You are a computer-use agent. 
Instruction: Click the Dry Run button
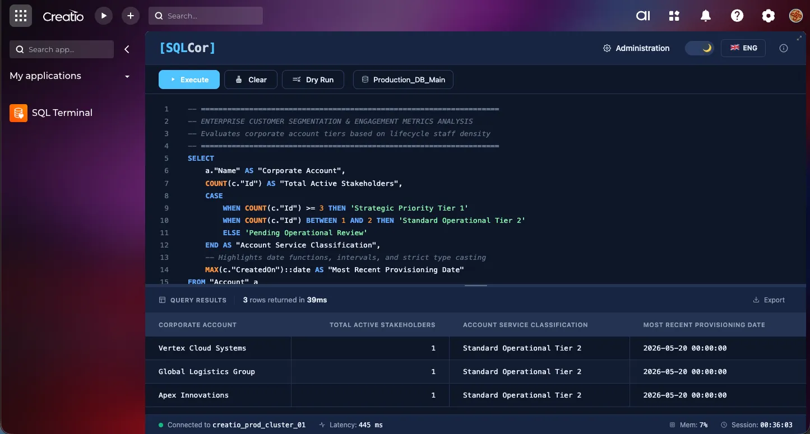pos(313,80)
